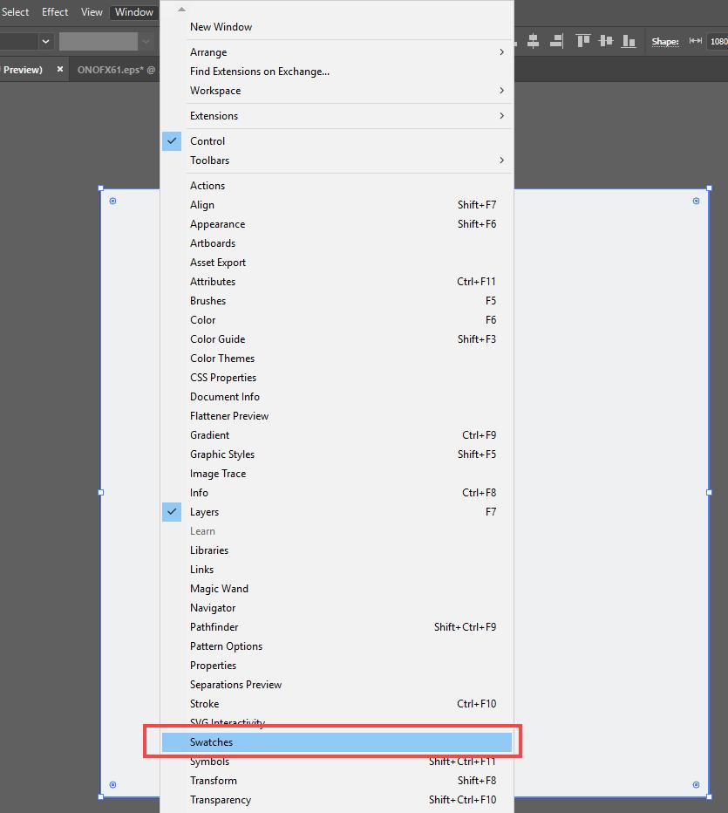Expand the Extensions submenu

point(337,116)
